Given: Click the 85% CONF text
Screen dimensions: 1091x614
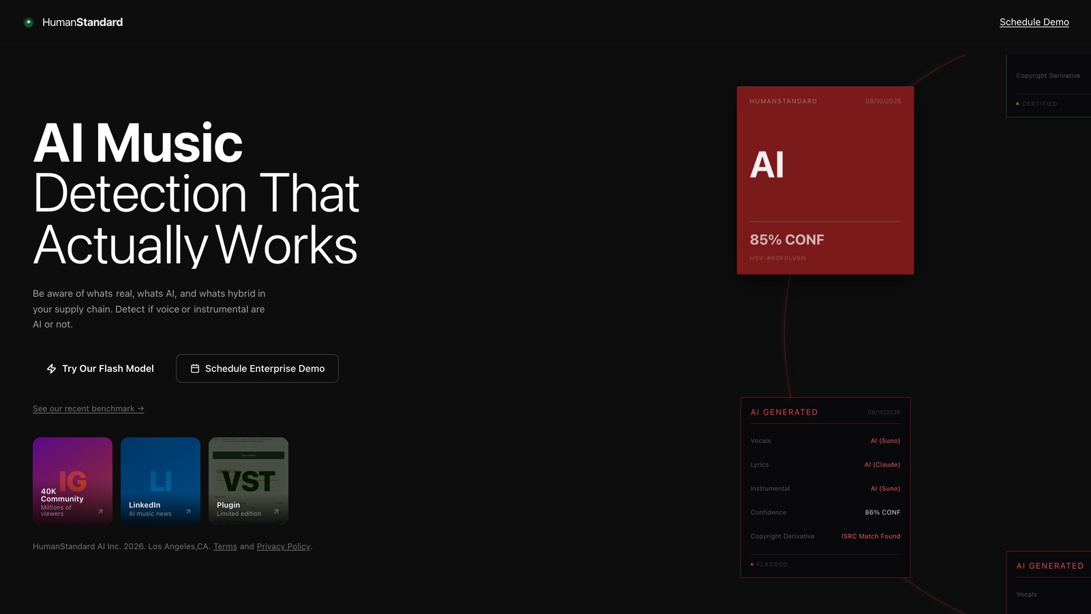Looking at the screenshot, I should pyautogui.click(x=787, y=239).
